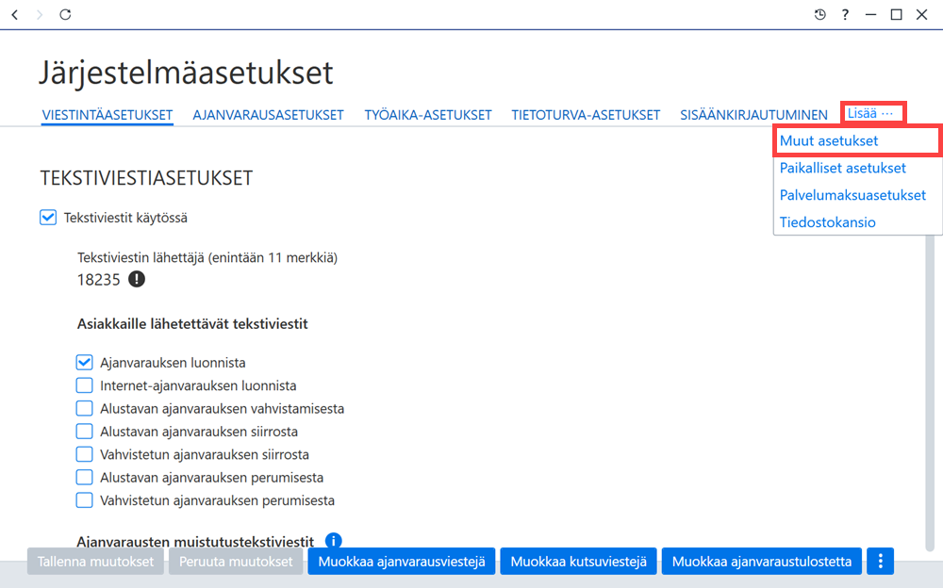Image resolution: width=943 pixels, height=588 pixels.
Task: Show info for Ajanvarausten muistutustekstiviestit
Action: tap(333, 541)
